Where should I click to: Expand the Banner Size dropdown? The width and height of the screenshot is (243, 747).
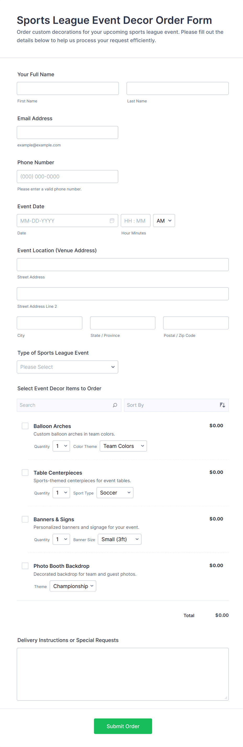(x=119, y=539)
